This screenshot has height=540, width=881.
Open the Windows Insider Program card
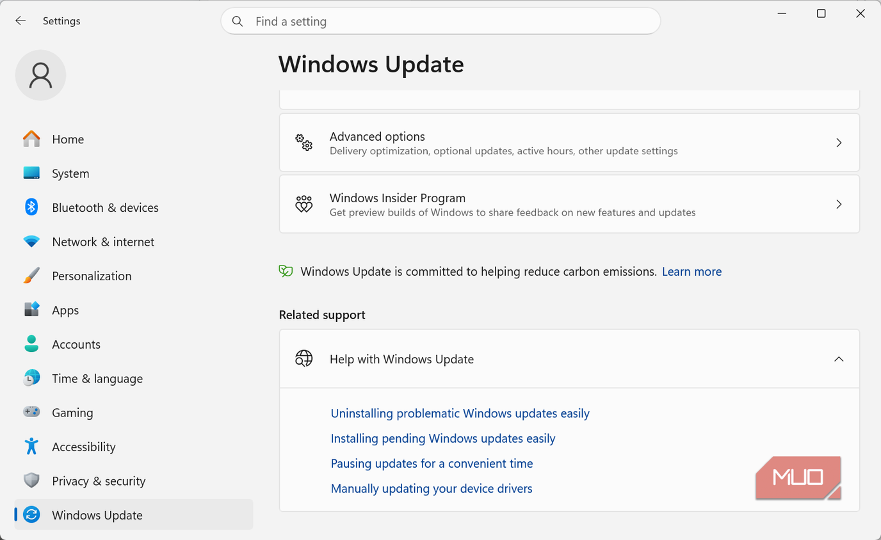569,204
